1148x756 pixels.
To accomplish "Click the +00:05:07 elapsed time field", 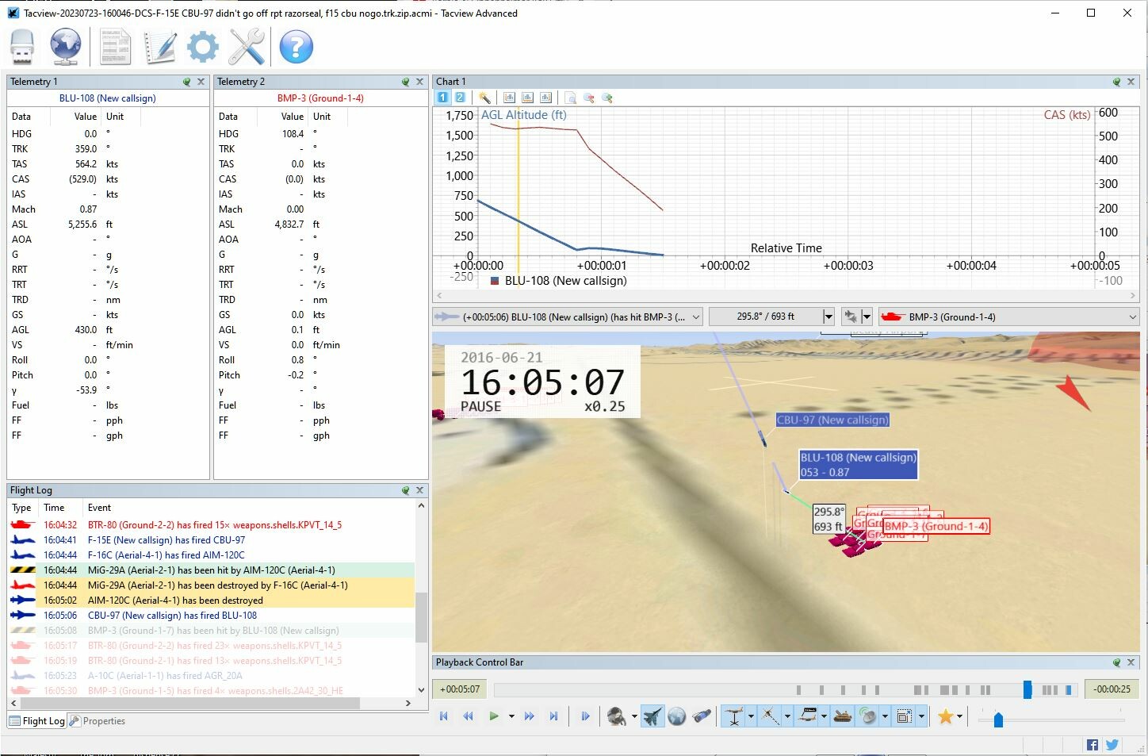I will click(x=460, y=689).
